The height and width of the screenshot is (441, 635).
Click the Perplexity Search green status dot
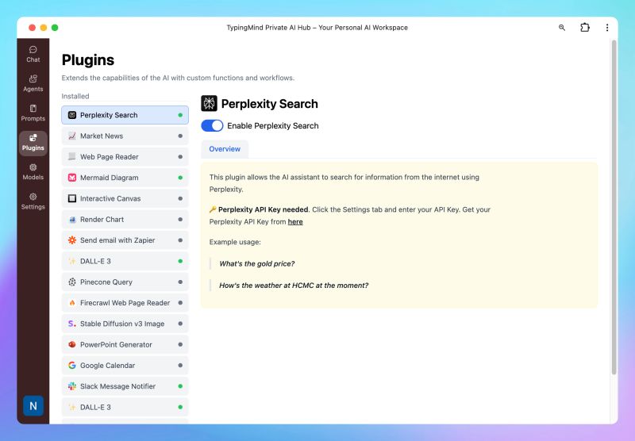pos(180,115)
